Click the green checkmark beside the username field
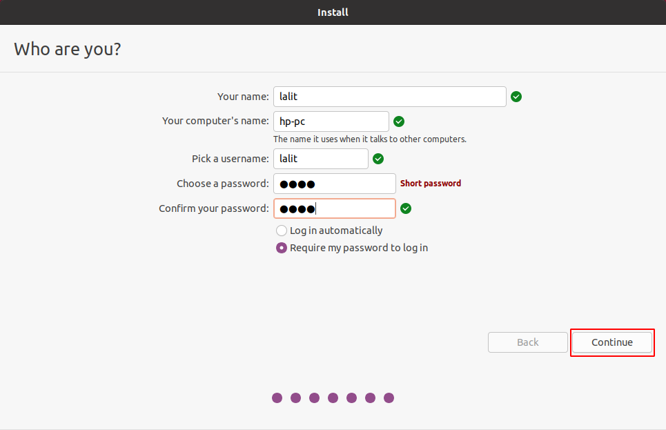 click(378, 159)
